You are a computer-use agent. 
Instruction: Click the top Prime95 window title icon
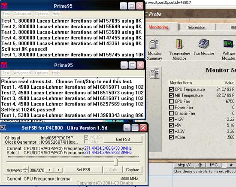[4, 6]
